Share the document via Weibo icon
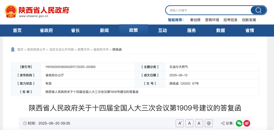The image size is (274, 130). pos(247,123)
